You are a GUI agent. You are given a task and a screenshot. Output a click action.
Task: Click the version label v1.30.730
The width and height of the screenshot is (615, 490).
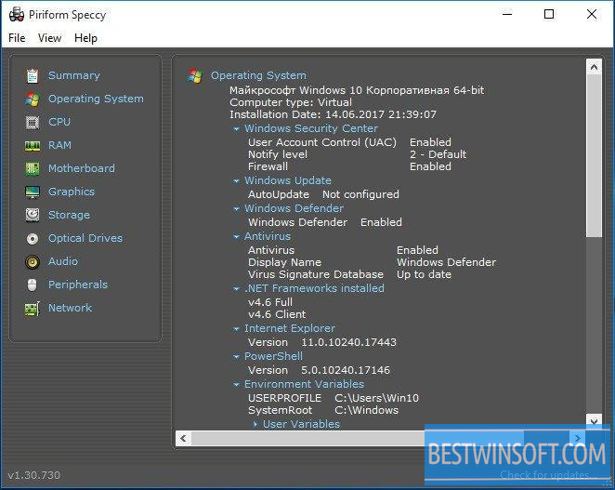coord(34,475)
